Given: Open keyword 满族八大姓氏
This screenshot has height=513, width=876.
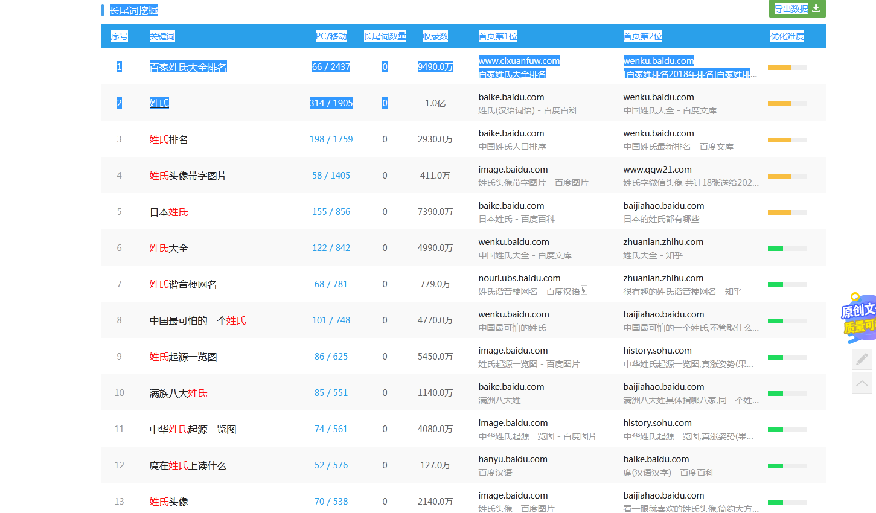Looking at the screenshot, I should (x=178, y=393).
